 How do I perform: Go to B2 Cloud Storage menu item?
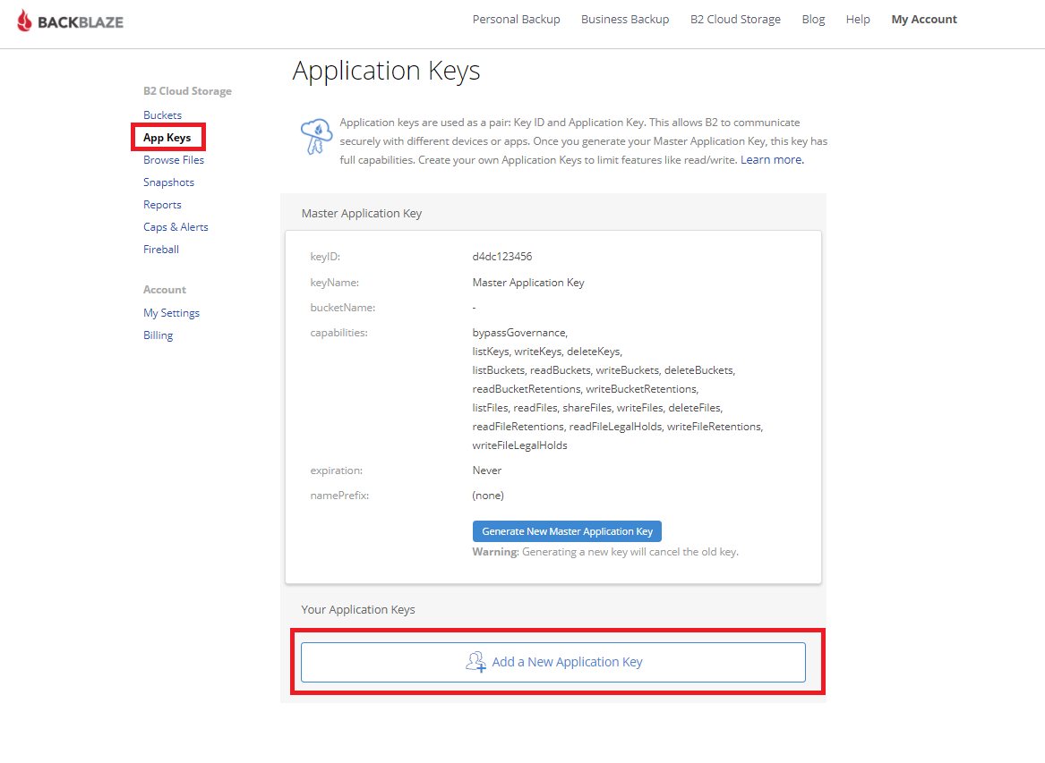734,20
